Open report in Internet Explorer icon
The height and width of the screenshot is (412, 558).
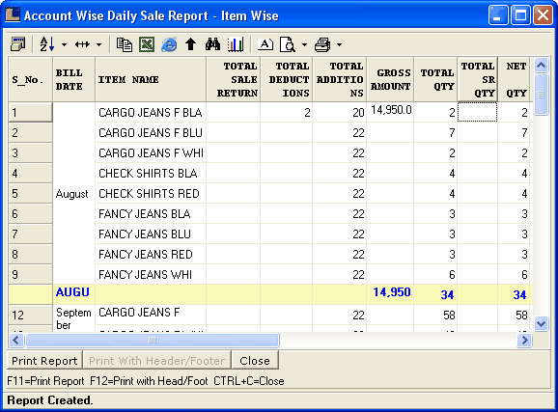[169, 44]
